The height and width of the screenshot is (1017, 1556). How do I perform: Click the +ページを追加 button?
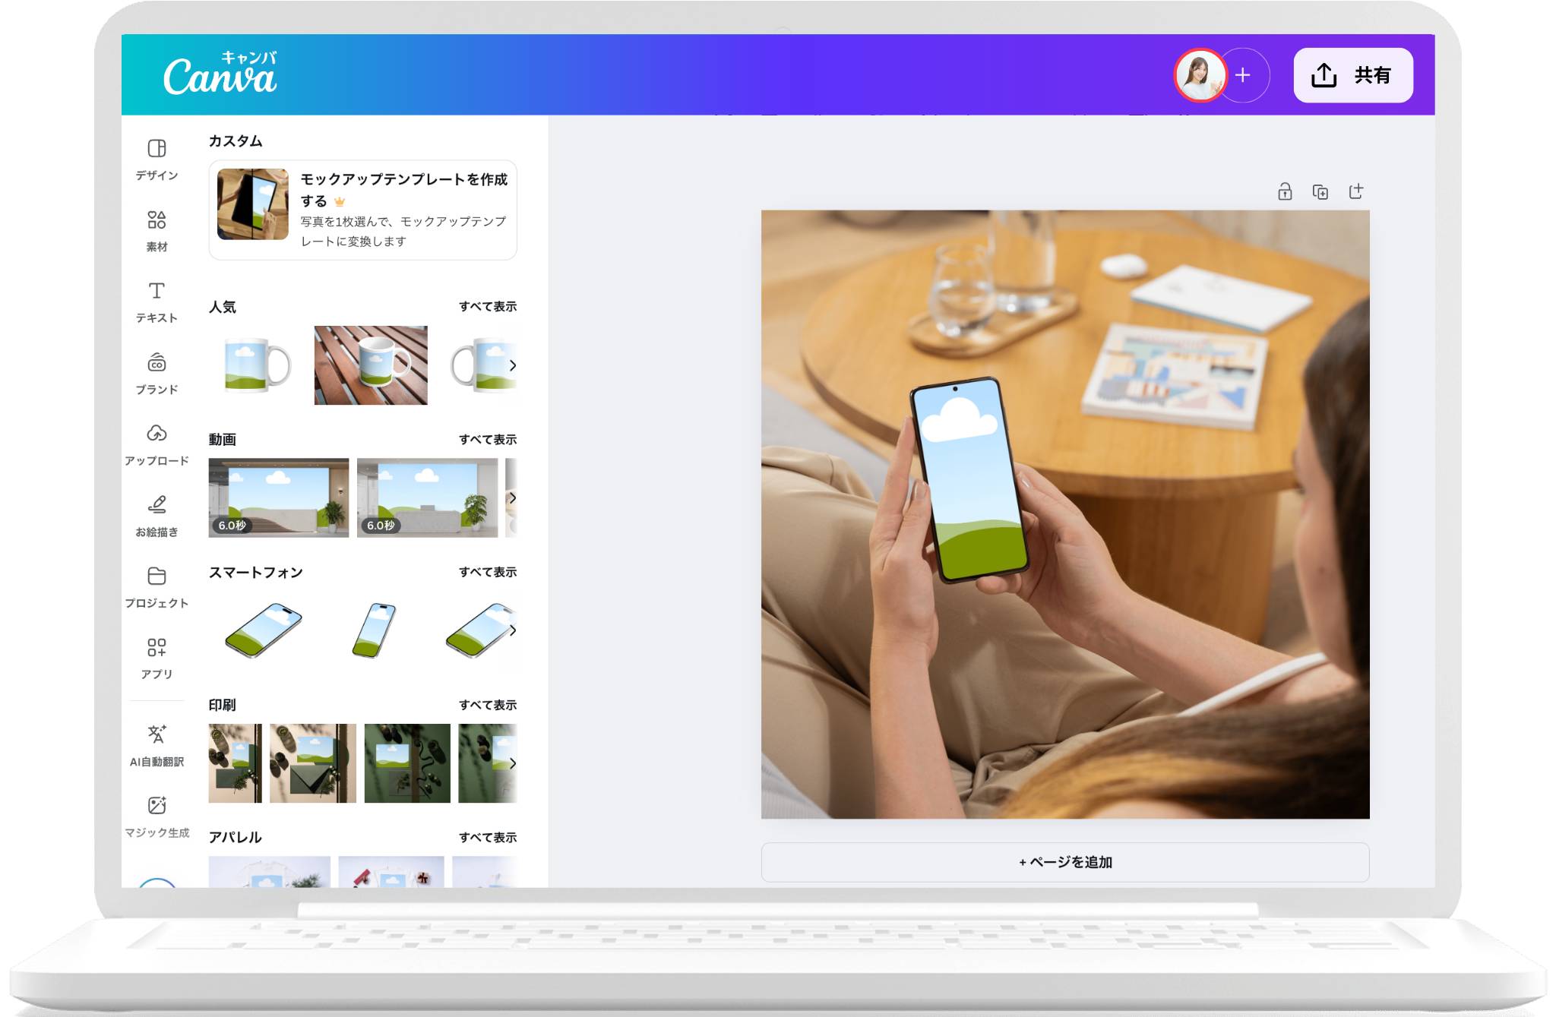(x=1065, y=862)
